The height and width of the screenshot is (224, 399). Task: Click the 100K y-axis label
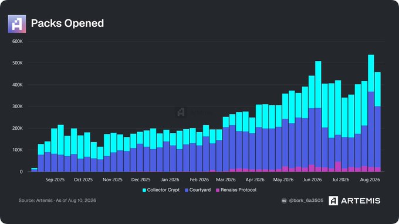17,150
